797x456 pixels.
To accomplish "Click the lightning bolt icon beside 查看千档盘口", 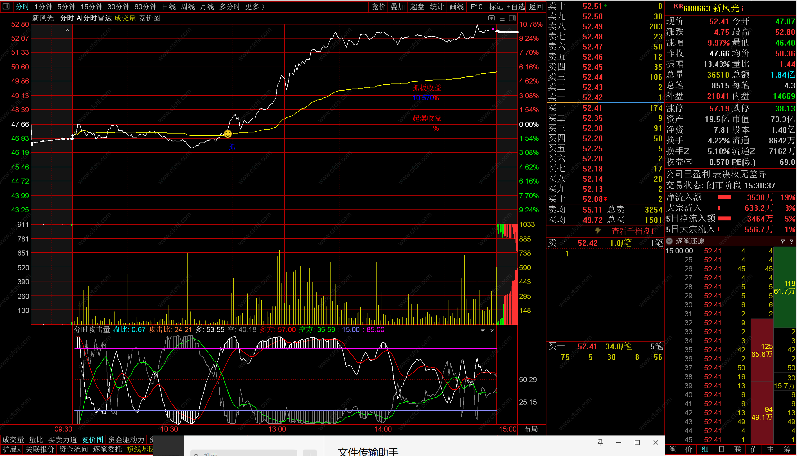I will (598, 231).
